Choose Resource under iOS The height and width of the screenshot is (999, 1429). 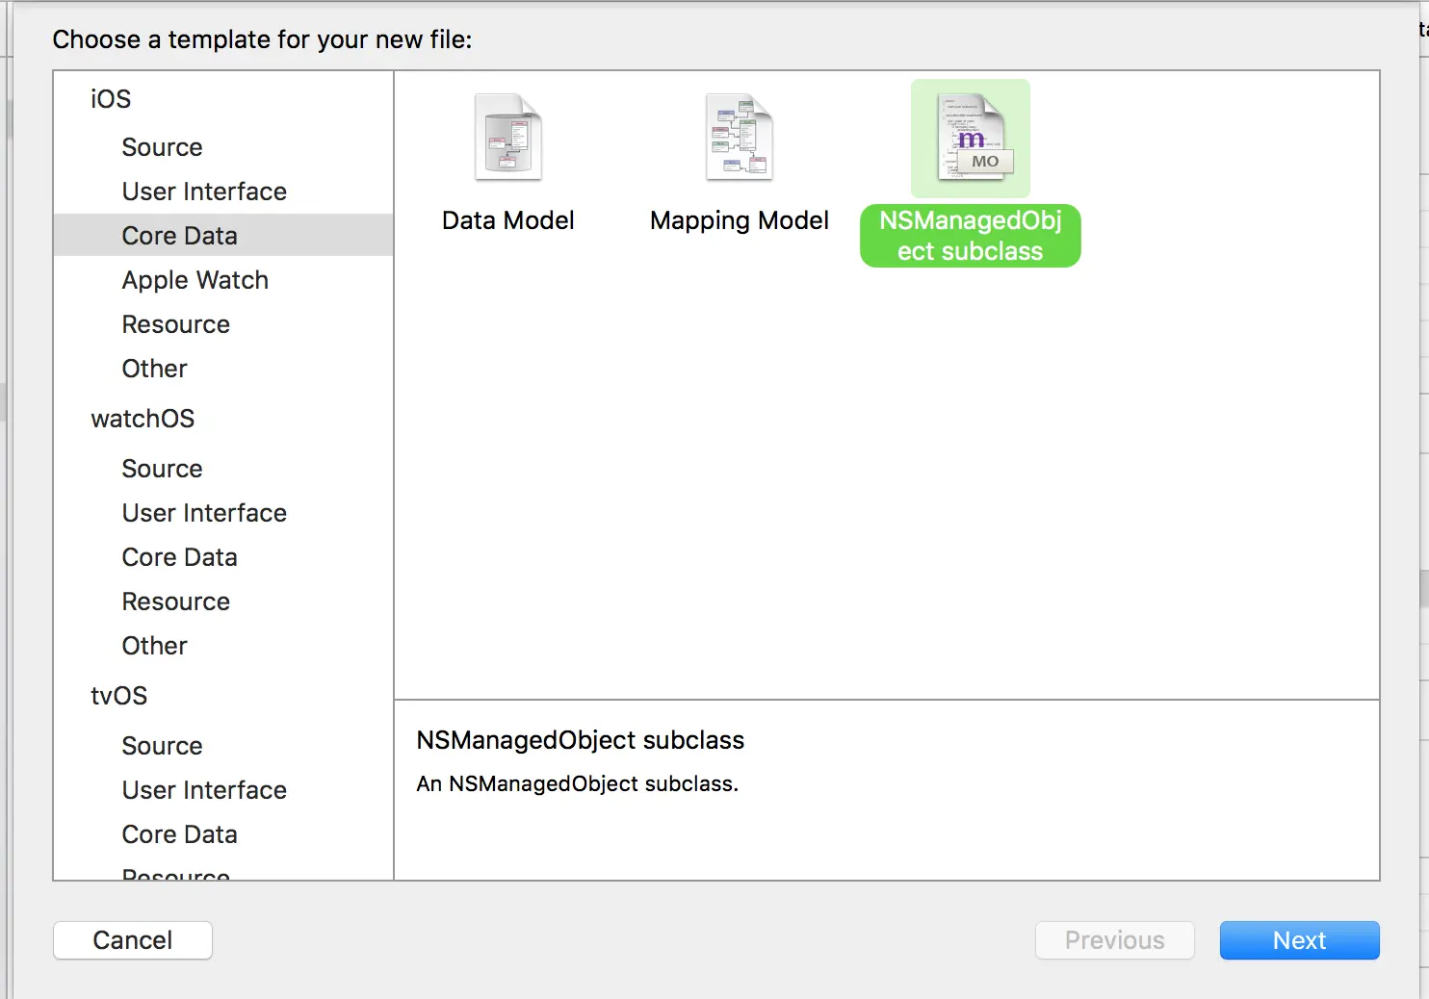[176, 324]
